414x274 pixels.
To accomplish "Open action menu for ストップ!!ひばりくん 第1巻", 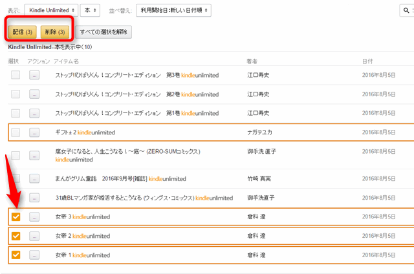I will tap(34, 113).
